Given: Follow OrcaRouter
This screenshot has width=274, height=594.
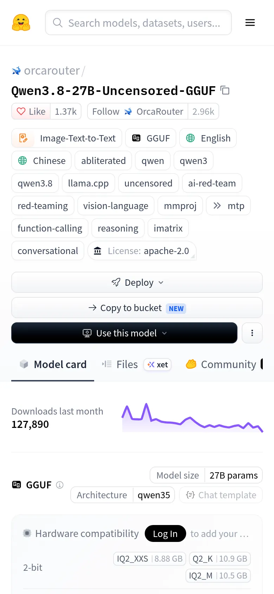Looking at the screenshot, I should (x=138, y=112).
